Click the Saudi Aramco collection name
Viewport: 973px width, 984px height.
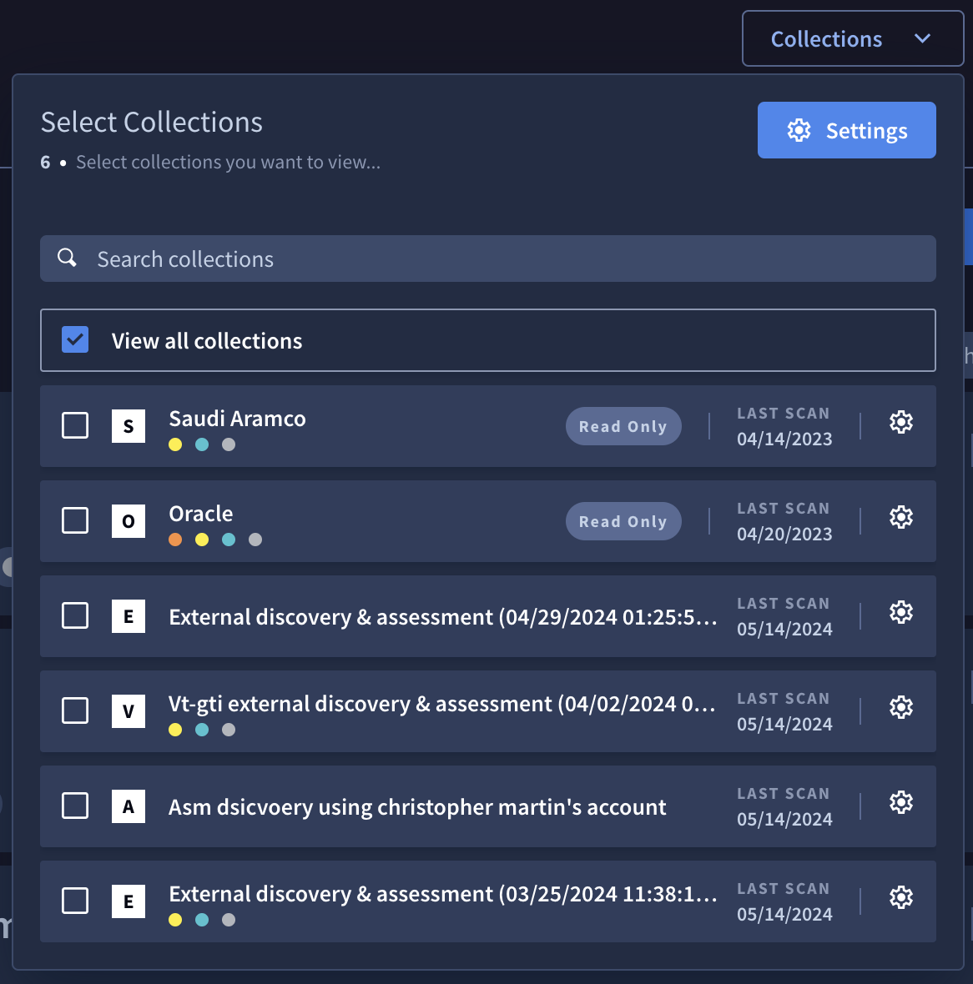click(238, 419)
